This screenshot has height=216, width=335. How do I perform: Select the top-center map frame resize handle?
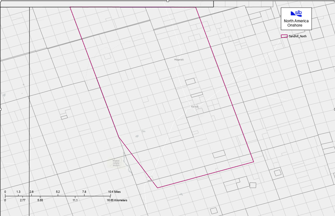pos(168,1)
